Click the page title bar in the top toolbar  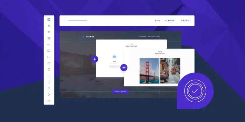tap(78, 21)
